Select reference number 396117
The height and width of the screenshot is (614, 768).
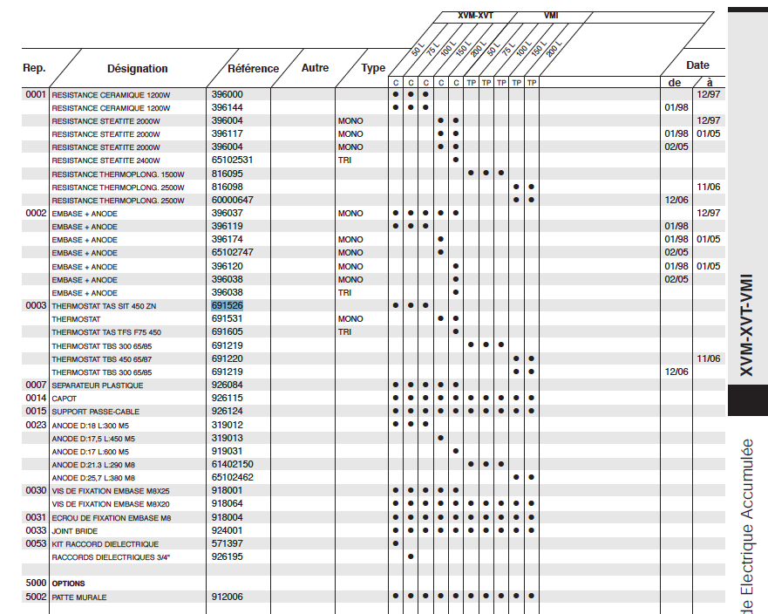point(228,133)
